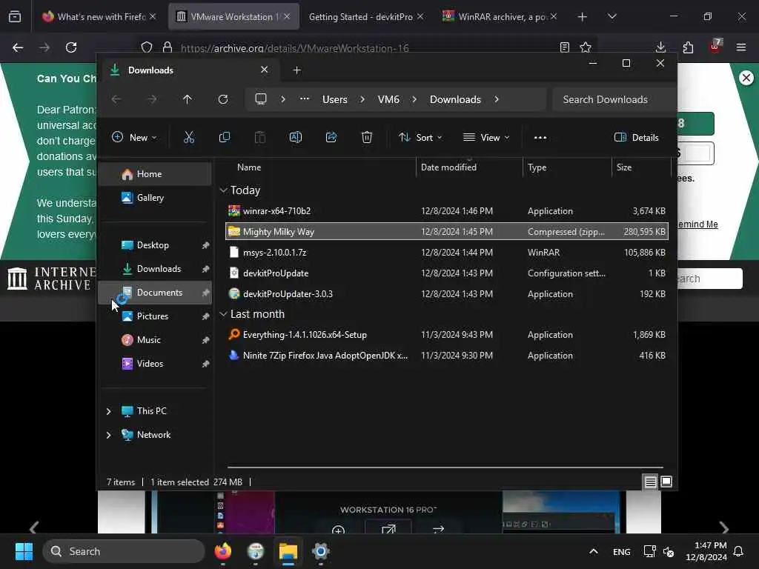Select Gallery in navigation pane
The image size is (759, 569).
click(155, 198)
